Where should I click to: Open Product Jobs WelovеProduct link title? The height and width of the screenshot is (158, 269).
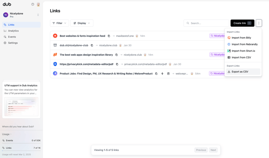106,74
